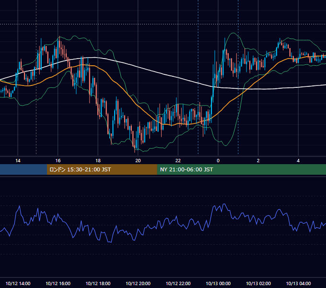Click the 10/12 22:00 date label
326x288 pixels.
click(x=178, y=283)
